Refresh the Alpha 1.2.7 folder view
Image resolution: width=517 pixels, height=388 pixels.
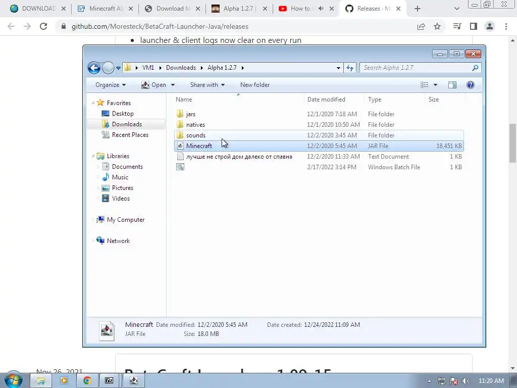point(349,68)
